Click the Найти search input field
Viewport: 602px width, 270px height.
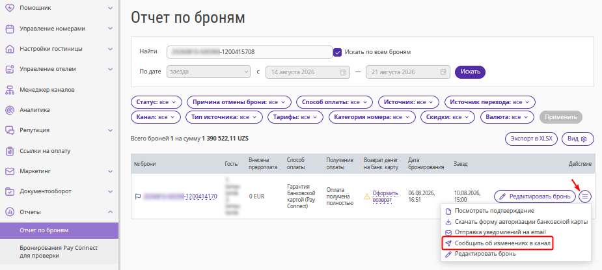(249, 52)
